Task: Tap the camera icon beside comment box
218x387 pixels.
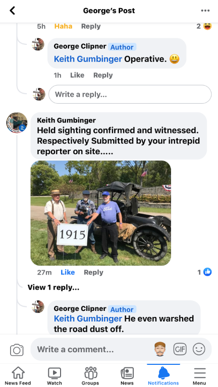Action: coord(17,350)
